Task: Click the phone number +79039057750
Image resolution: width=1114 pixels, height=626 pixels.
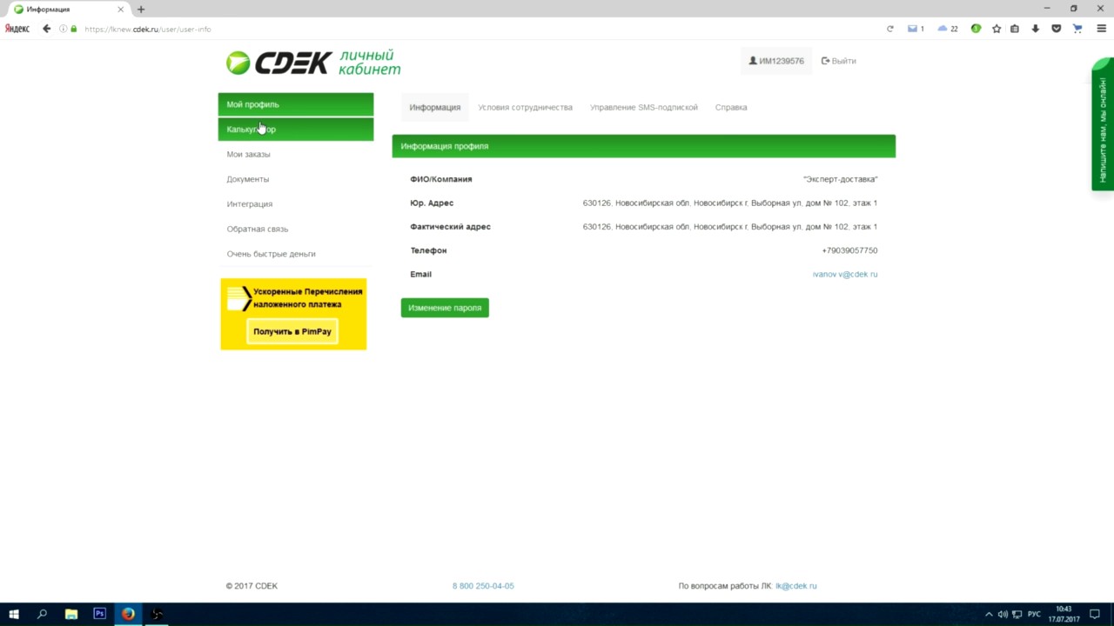Action: click(x=849, y=250)
